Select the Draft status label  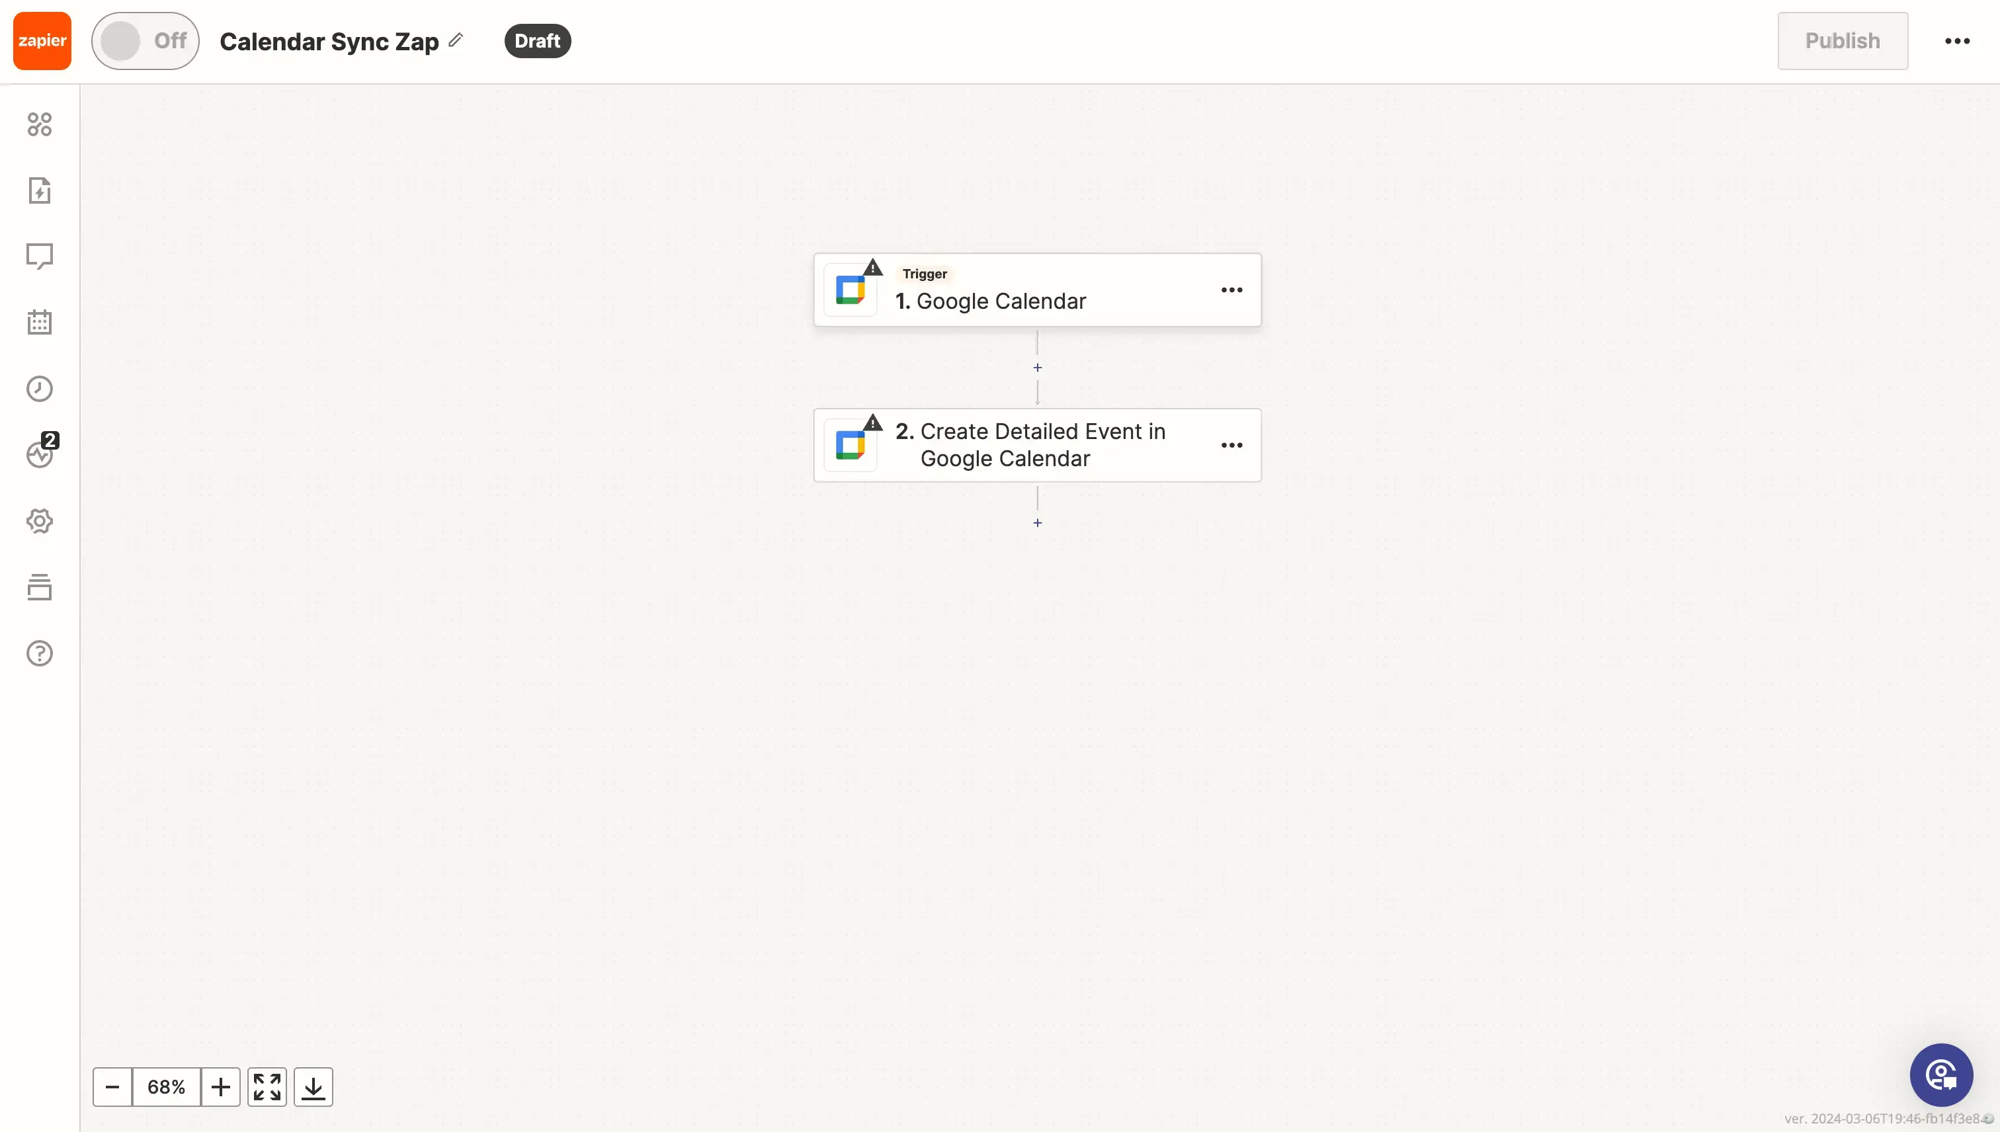(x=537, y=41)
